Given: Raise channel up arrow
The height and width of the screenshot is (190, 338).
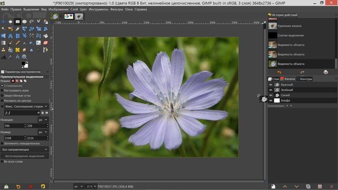Looking at the screenshot, I should click(x=285, y=186).
